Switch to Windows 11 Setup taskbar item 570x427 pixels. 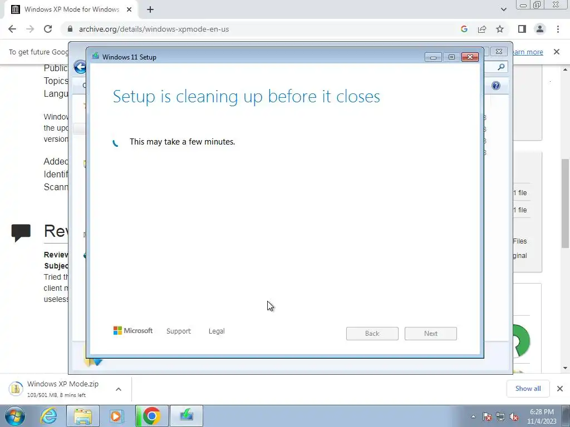coord(186,416)
